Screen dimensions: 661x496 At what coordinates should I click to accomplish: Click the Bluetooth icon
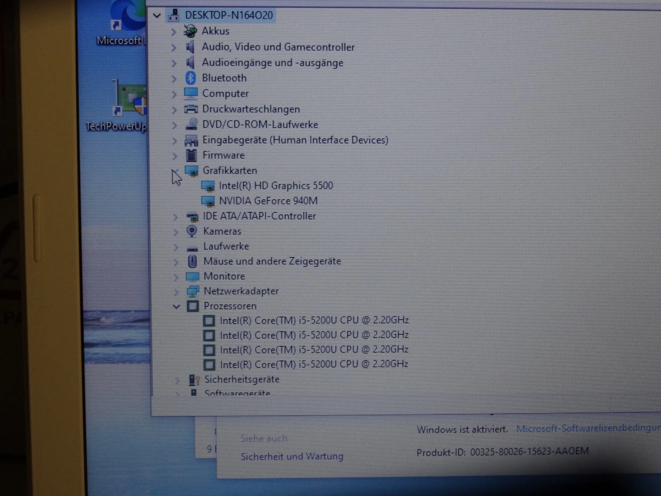coord(190,78)
